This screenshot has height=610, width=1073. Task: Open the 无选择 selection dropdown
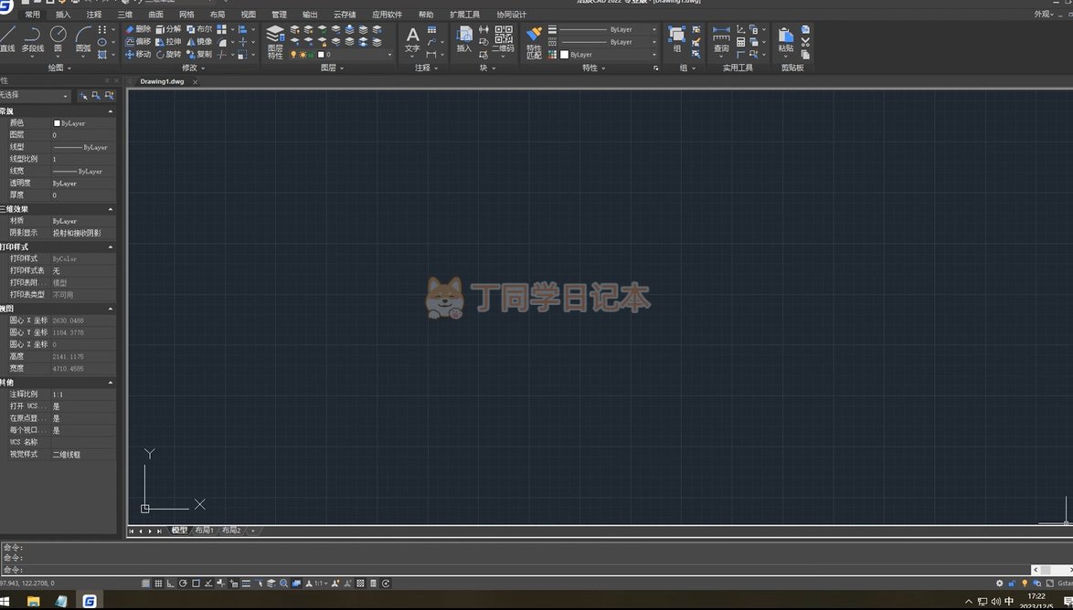[35, 95]
